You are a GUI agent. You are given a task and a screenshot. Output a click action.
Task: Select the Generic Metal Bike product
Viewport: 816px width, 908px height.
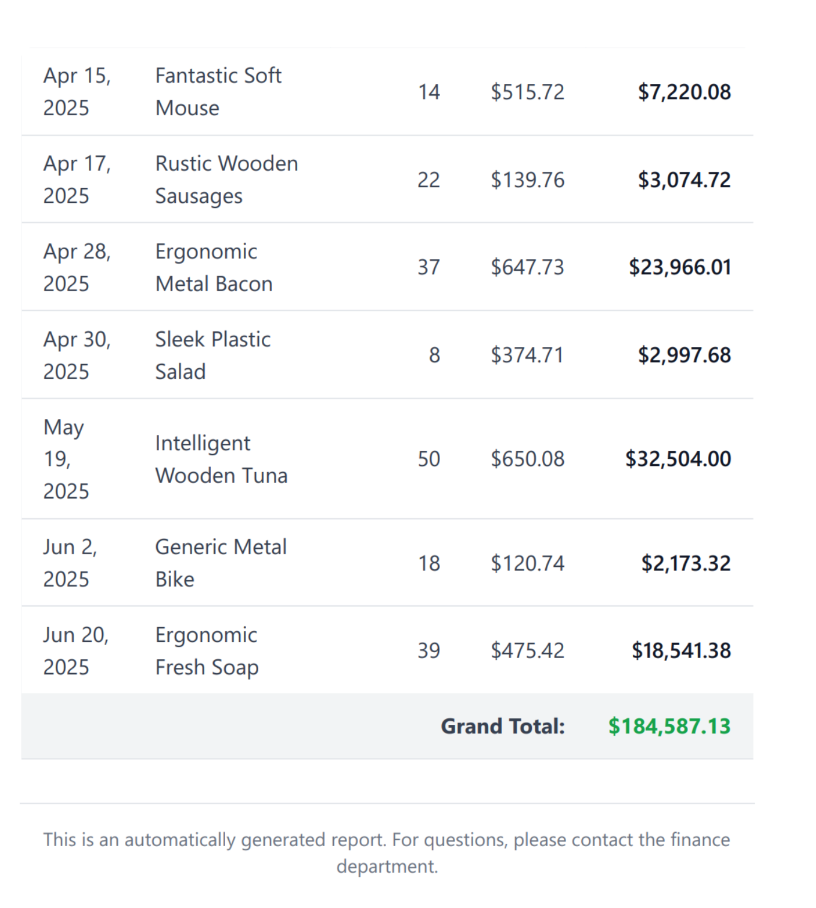pos(221,563)
